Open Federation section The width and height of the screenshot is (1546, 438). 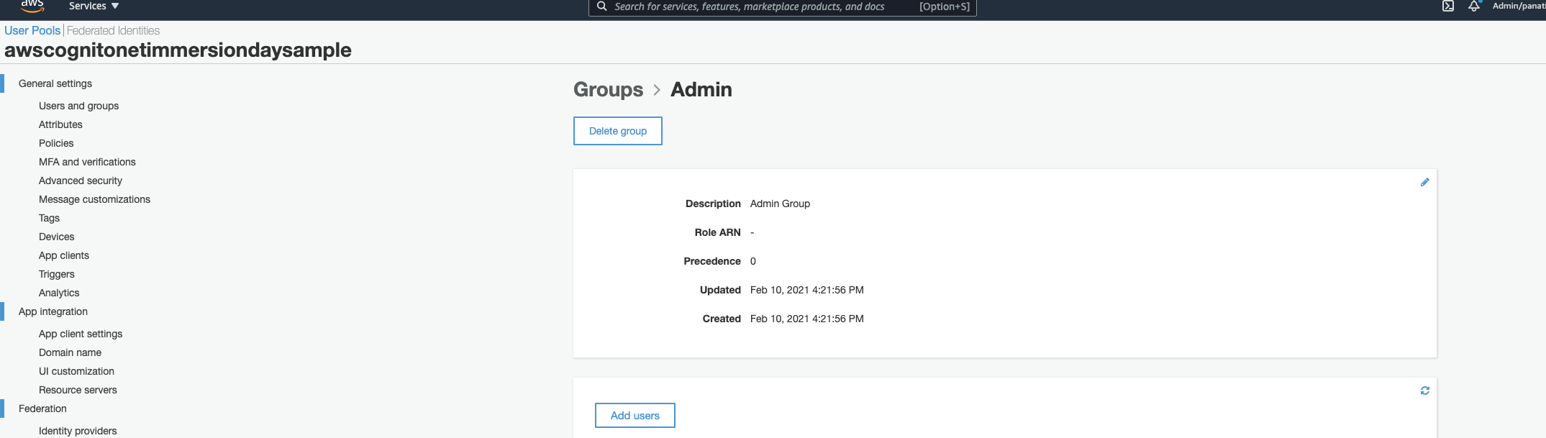42,409
